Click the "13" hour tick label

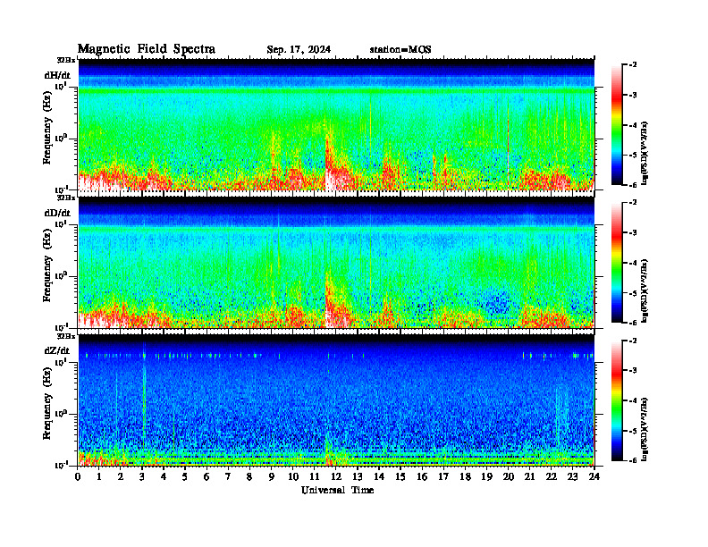(x=358, y=477)
